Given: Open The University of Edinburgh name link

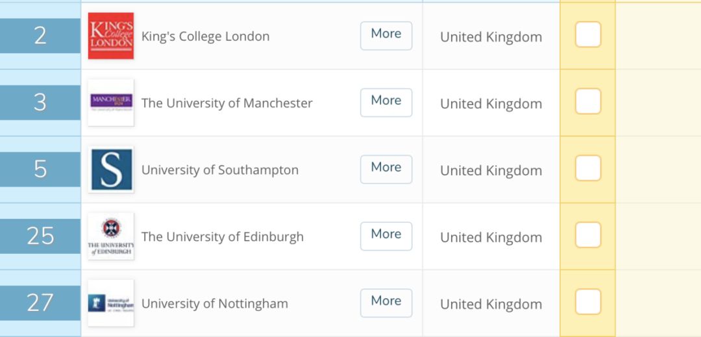Looking at the screenshot, I should (x=223, y=237).
